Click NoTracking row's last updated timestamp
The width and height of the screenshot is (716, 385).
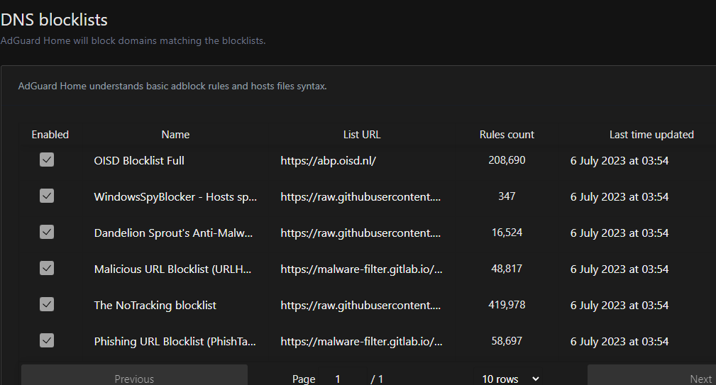pos(619,305)
